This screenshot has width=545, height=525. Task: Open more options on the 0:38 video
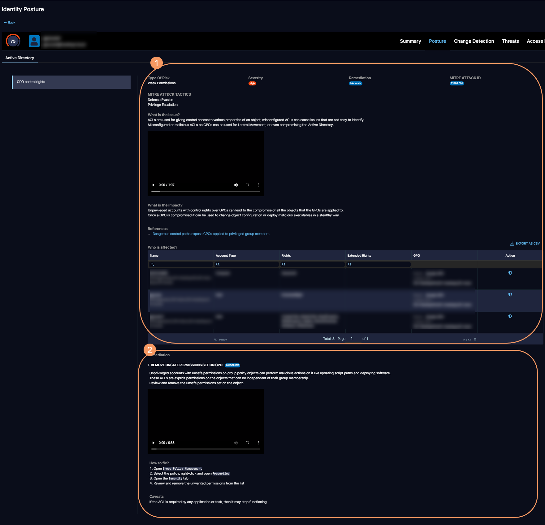point(258,443)
